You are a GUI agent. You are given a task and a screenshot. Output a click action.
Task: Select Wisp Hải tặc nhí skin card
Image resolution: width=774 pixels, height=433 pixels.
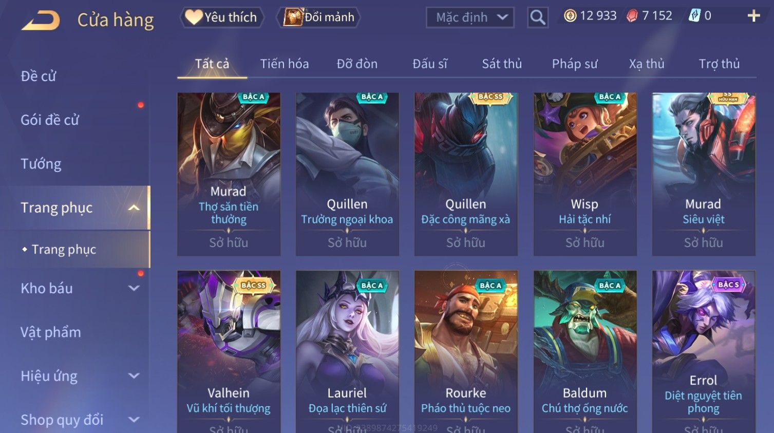(584, 174)
